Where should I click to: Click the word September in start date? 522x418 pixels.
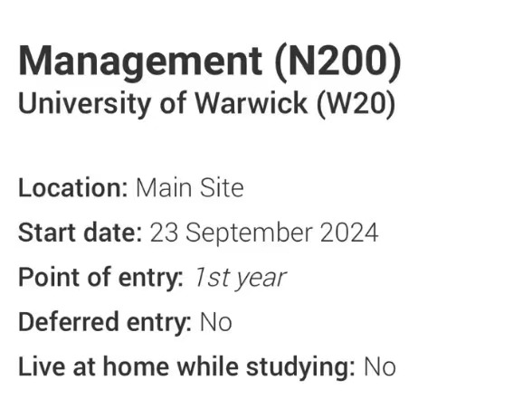(x=249, y=233)
